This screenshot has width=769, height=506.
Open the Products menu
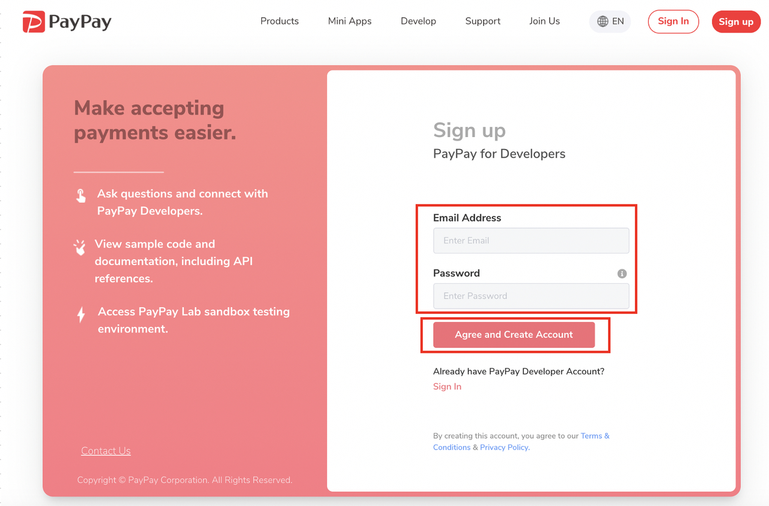pos(279,21)
